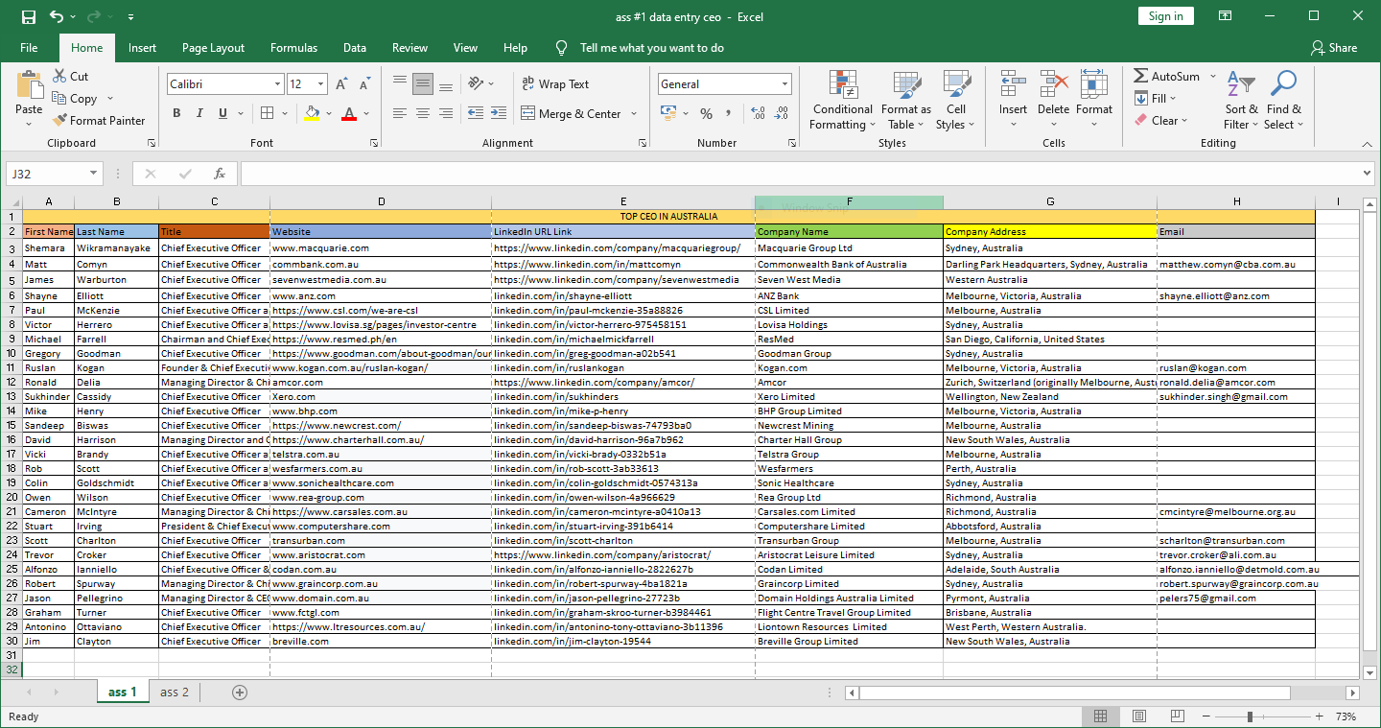
Task: Open Merge & Center dropdown arrow
Action: pyautogui.click(x=634, y=113)
